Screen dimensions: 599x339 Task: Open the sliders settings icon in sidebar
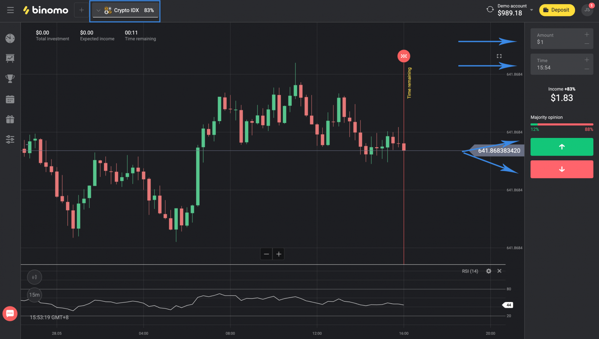pos(10,139)
